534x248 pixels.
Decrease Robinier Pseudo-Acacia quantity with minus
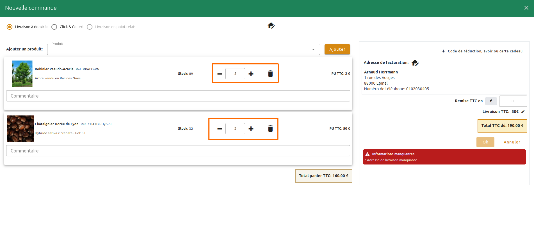(x=220, y=74)
